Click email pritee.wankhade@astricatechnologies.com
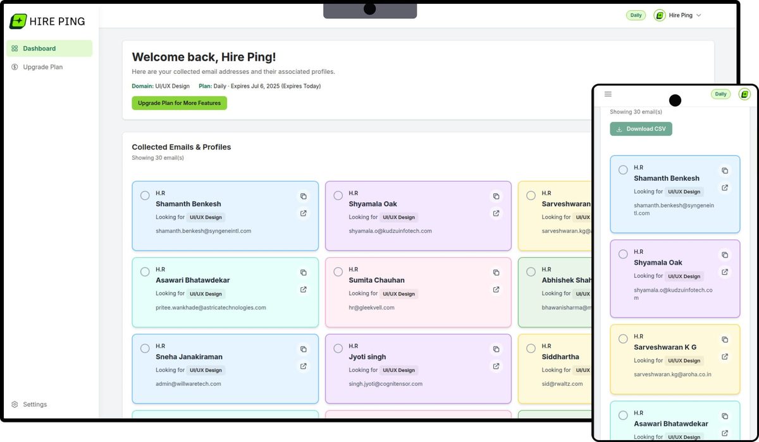 (x=211, y=308)
